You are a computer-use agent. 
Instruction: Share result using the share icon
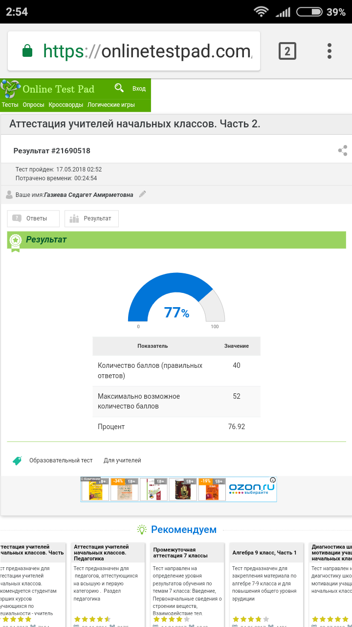tap(343, 150)
